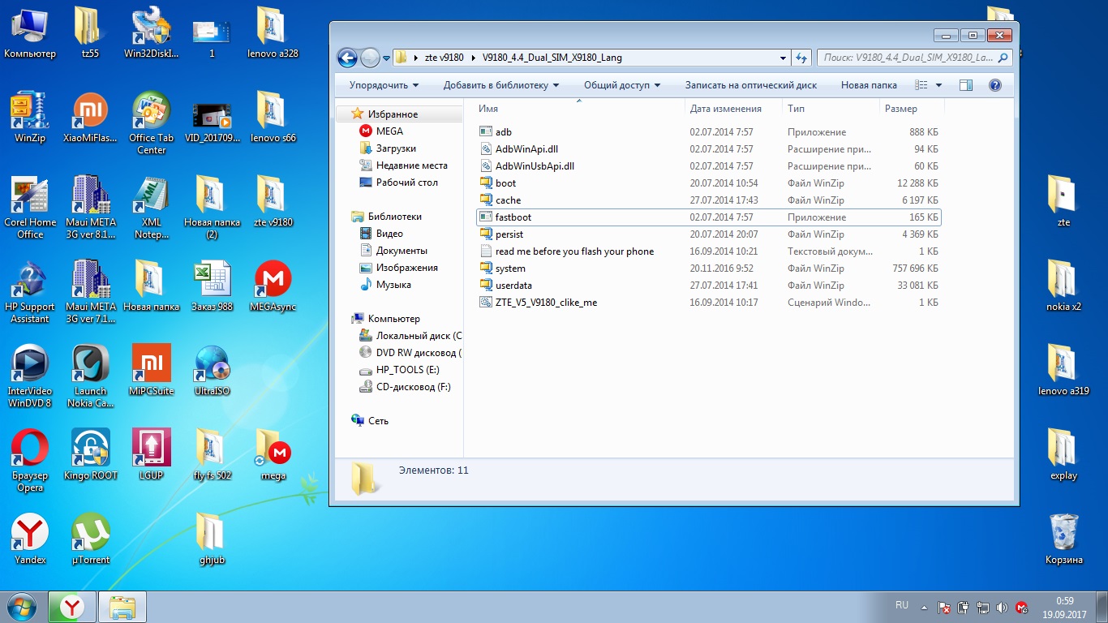The height and width of the screenshot is (623, 1108).
Task: Click the Back navigation button
Action: pyautogui.click(x=347, y=58)
